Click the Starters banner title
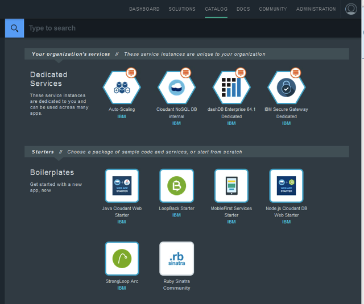364x304 pixels. [43, 152]
